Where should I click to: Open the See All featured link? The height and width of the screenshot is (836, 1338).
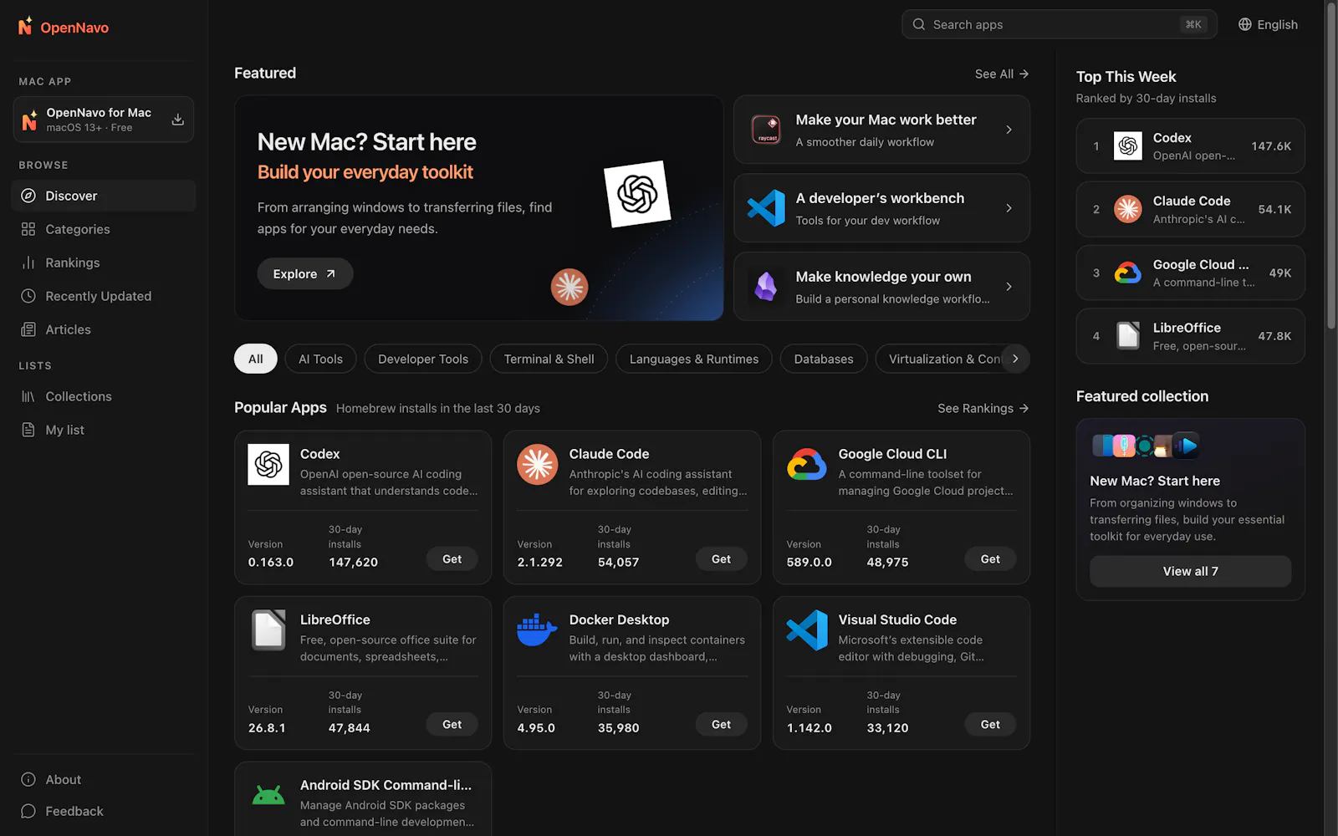pyautogui.click(x=1002, y=74)
